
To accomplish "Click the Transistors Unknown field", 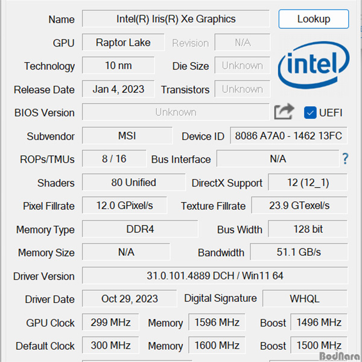I will [243, 89].
